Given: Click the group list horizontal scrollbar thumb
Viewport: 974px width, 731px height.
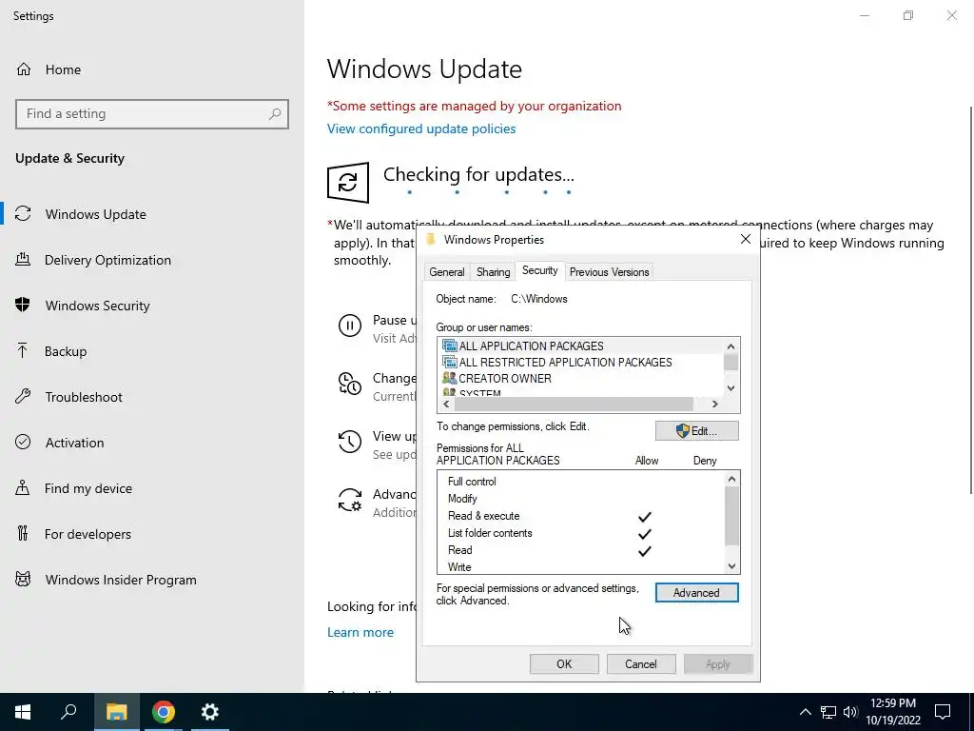Looking at the screenshot, I should [x=574, y=404].
